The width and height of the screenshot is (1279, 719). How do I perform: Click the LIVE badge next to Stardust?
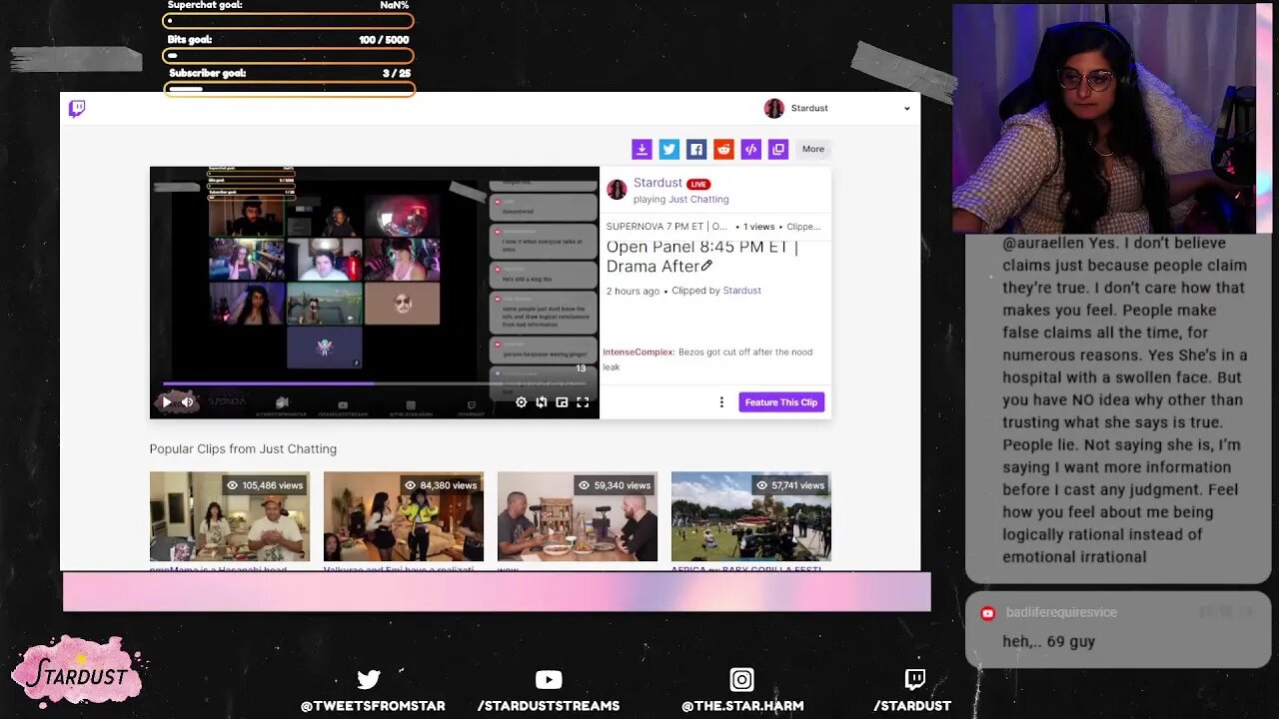[698, 185]
